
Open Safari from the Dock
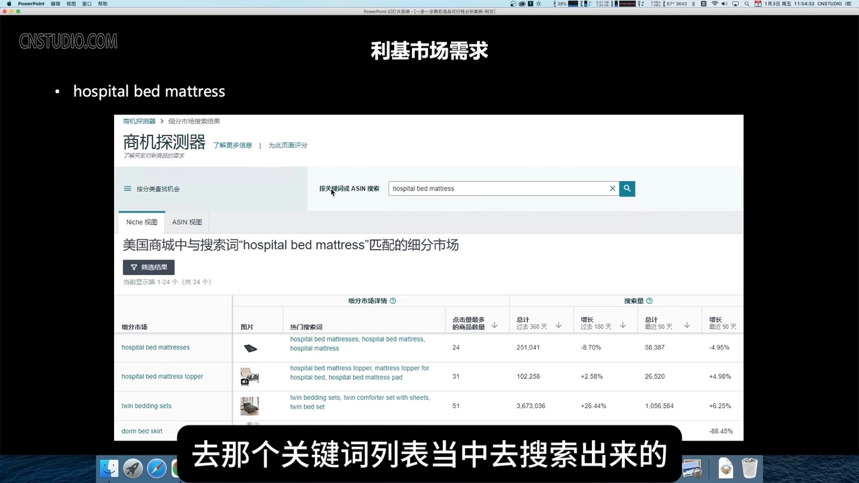(x=156, y=468)
